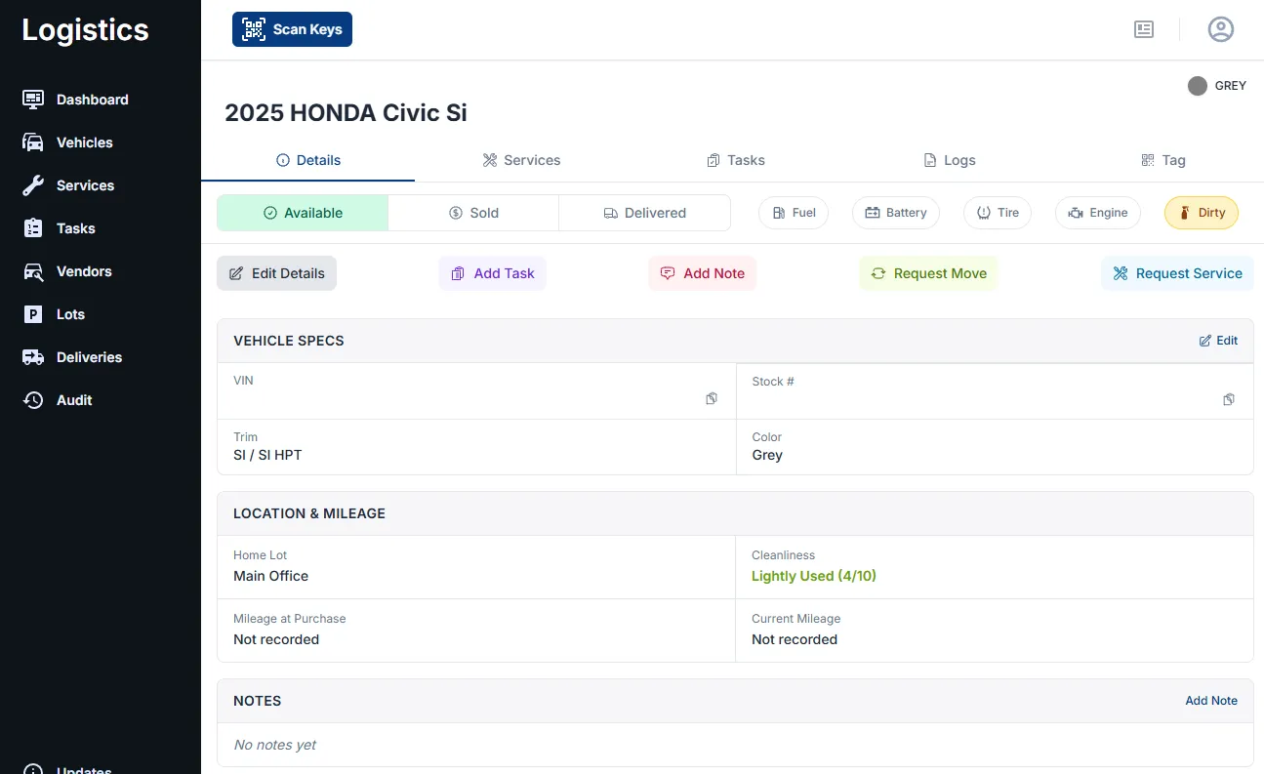Toggle the Dirty status chip
Viewport: 1264px width, 774px height.
[x=1202, y=213]
